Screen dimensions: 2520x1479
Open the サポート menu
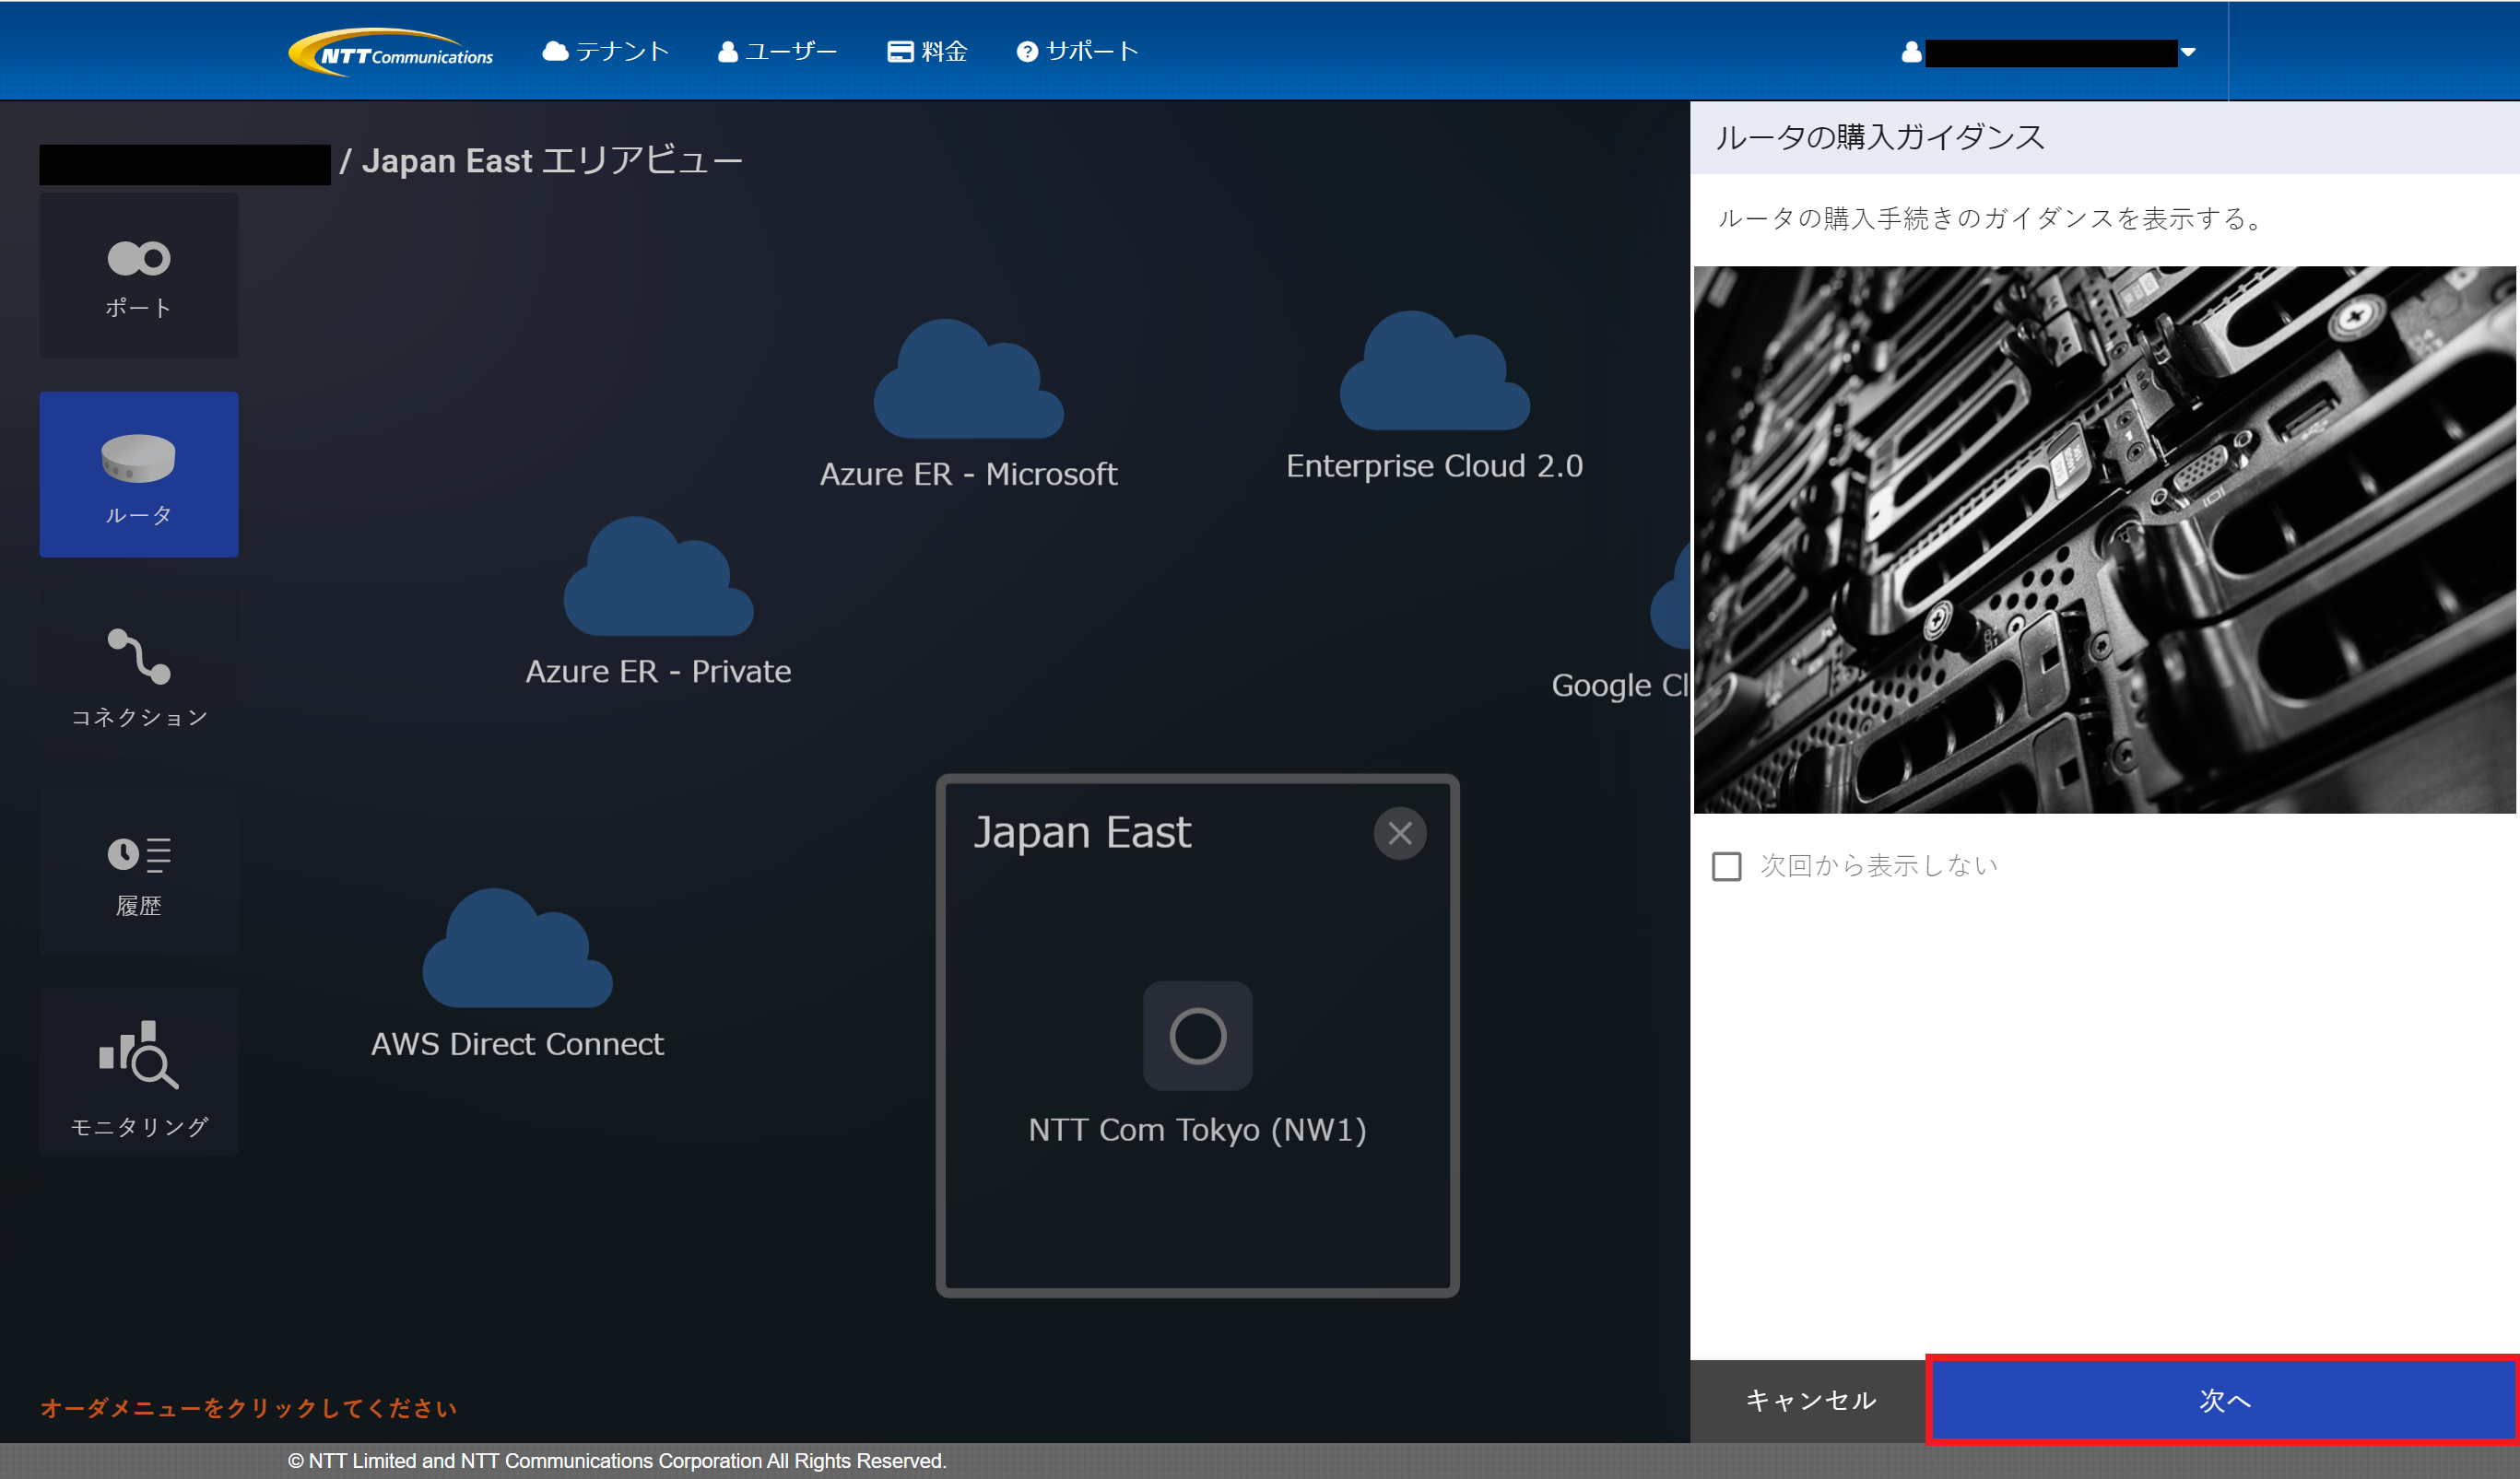coord(1077,52)
